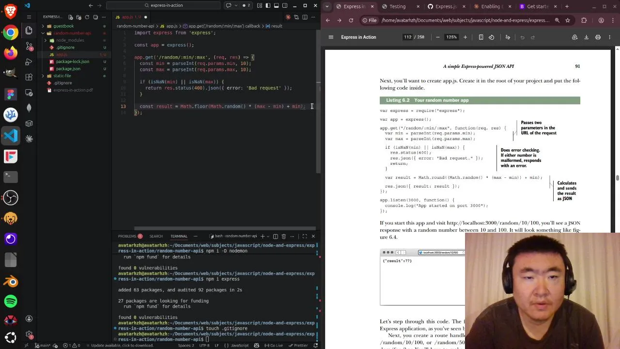Print the PDF document
This screenshot has width=620, height=349.
coord(598,37)
